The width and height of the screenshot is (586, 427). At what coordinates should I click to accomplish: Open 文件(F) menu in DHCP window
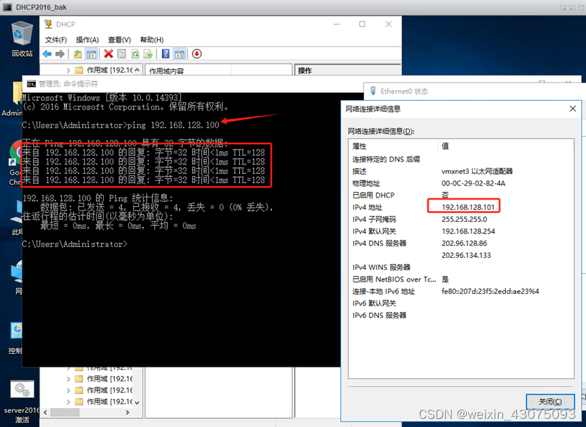coord(56,40)
